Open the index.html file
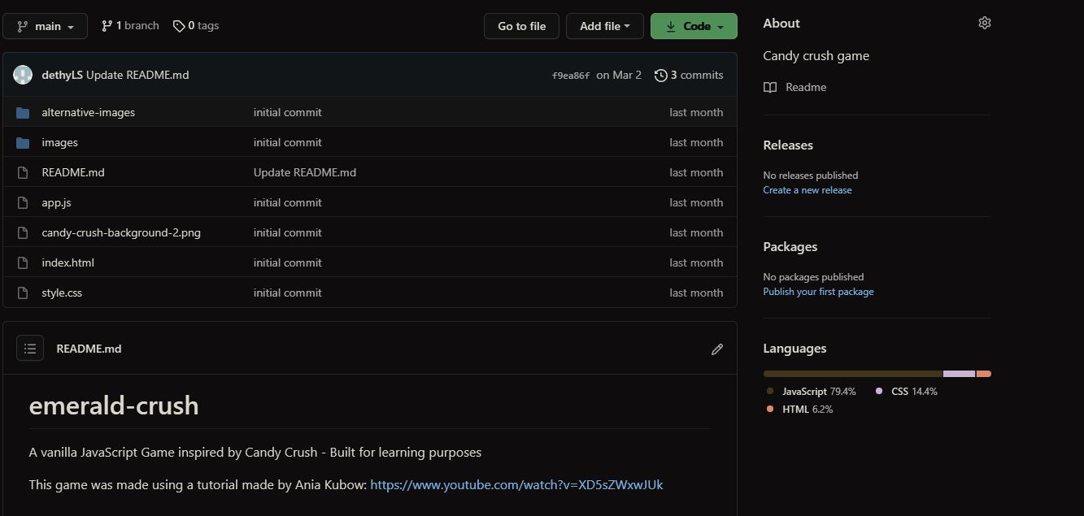The width and height of the screenshot is (1084, 516). [x=68, y=262]
